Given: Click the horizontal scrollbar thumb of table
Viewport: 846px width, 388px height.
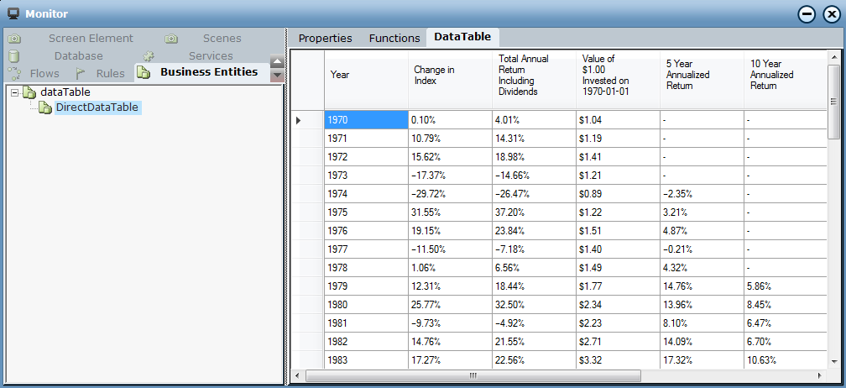Looking at the screenshot, I should coord(473,375).
